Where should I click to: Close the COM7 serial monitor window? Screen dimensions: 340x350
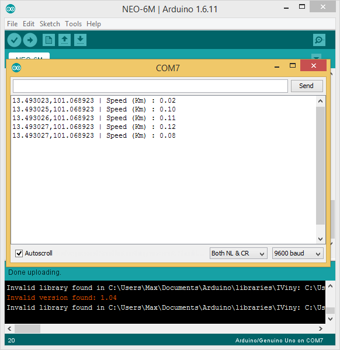click(x=313, y=65)
